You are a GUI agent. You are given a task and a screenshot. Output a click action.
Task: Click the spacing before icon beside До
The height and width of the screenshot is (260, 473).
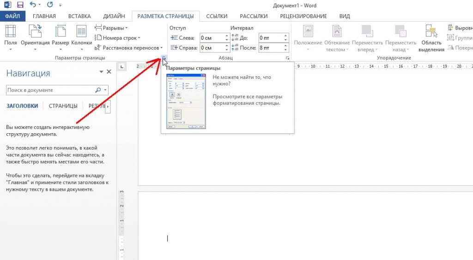[235, 38]
